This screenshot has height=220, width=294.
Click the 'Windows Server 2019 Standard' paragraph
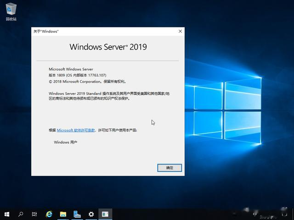coord(109,96)
